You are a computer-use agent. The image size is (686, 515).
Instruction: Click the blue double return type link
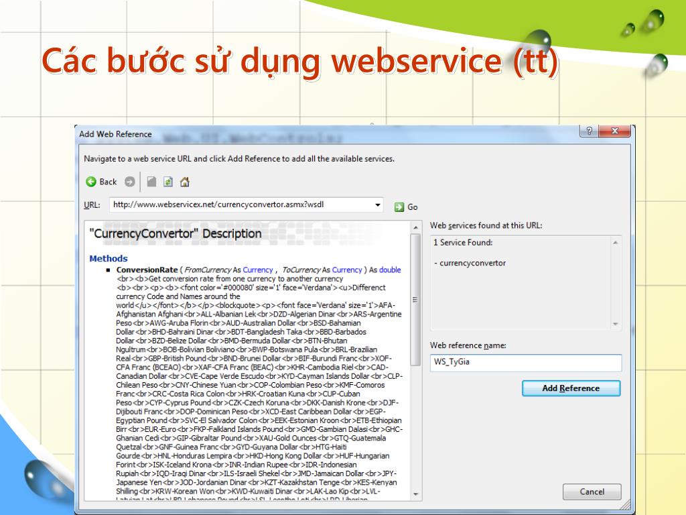(390, 270)
